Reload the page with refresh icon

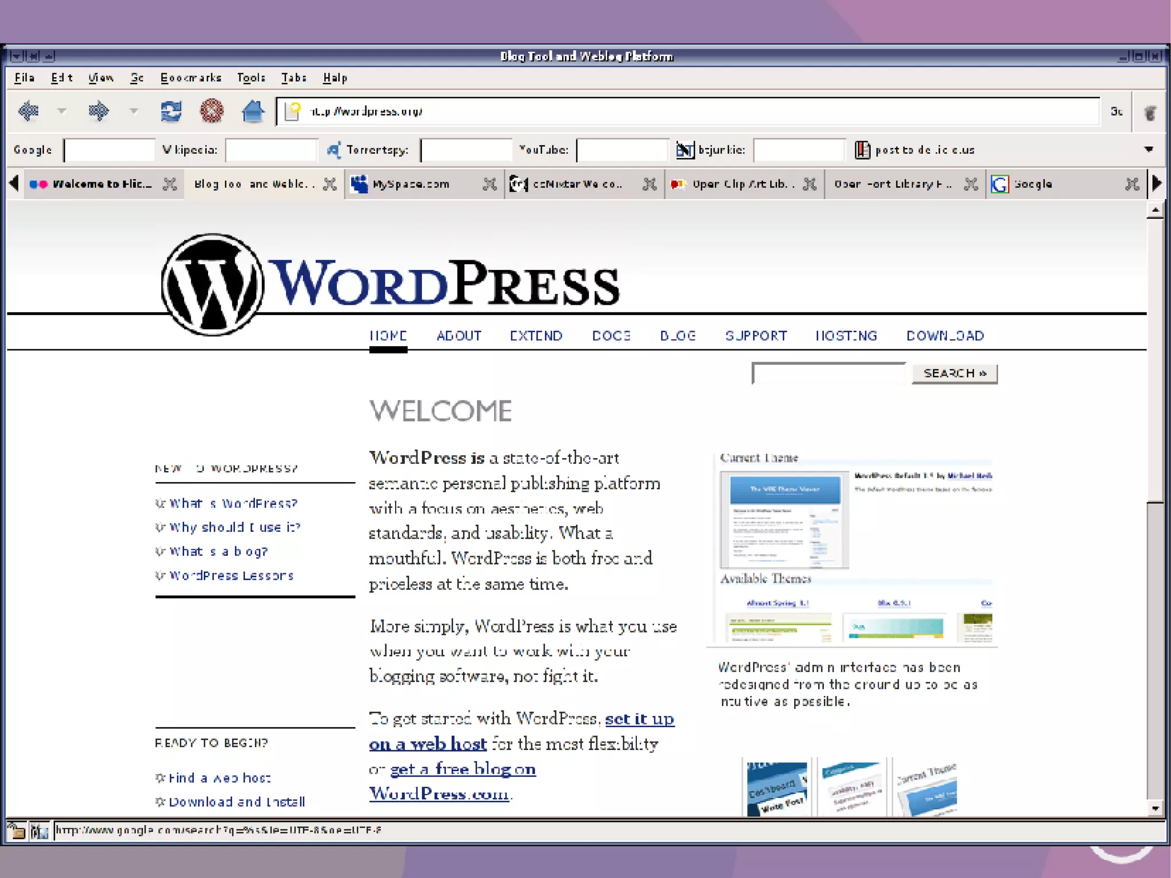coord(171,111)
